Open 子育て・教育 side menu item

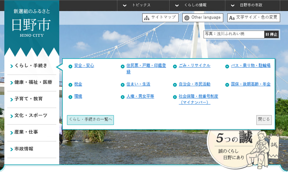coord(32,99)
